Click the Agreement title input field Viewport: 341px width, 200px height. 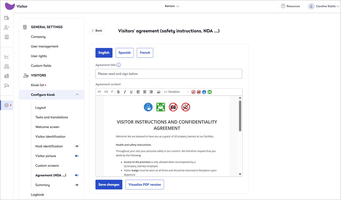pos(168,74)
